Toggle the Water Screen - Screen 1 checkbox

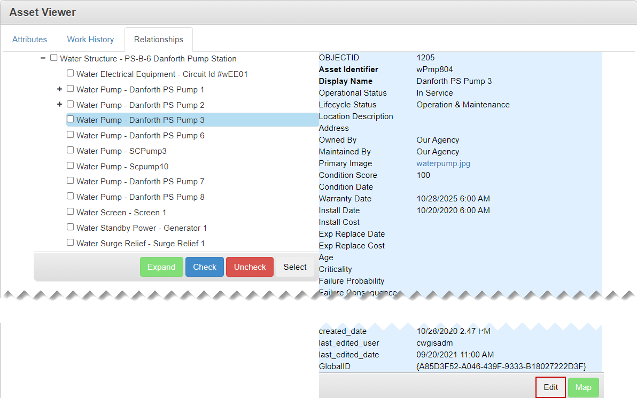click(70, 212)
